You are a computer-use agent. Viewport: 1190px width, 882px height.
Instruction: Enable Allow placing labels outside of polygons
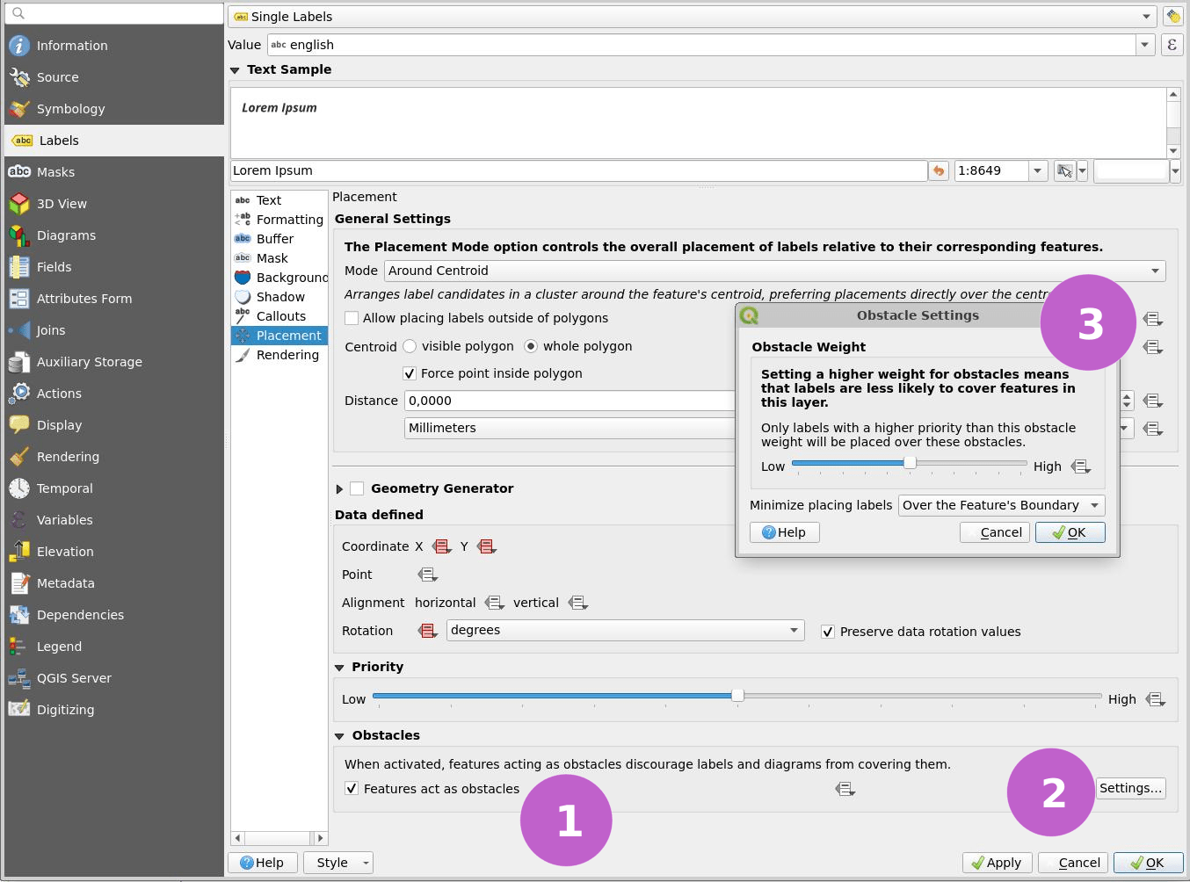point(352,318)
